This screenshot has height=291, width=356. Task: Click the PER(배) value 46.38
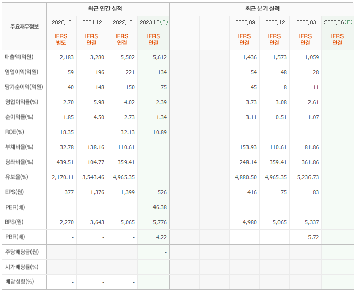[x=160, y=207]
